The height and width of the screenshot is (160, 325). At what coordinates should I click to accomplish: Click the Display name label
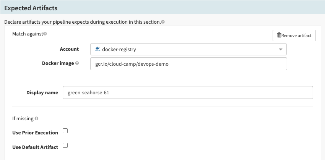[x=42, y=93]
